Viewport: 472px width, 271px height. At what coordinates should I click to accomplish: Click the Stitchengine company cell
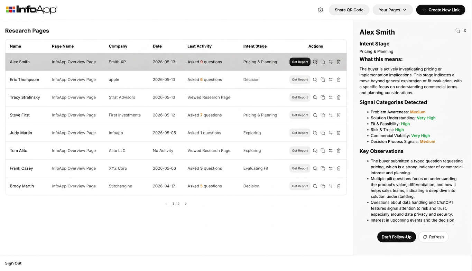[x=120, y=186]
